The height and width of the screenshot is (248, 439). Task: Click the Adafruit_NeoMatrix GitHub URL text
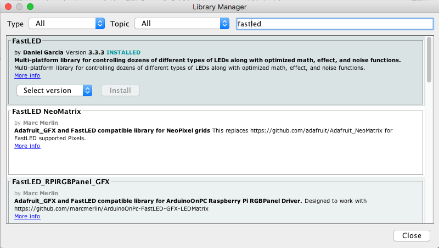click(316, 131)
